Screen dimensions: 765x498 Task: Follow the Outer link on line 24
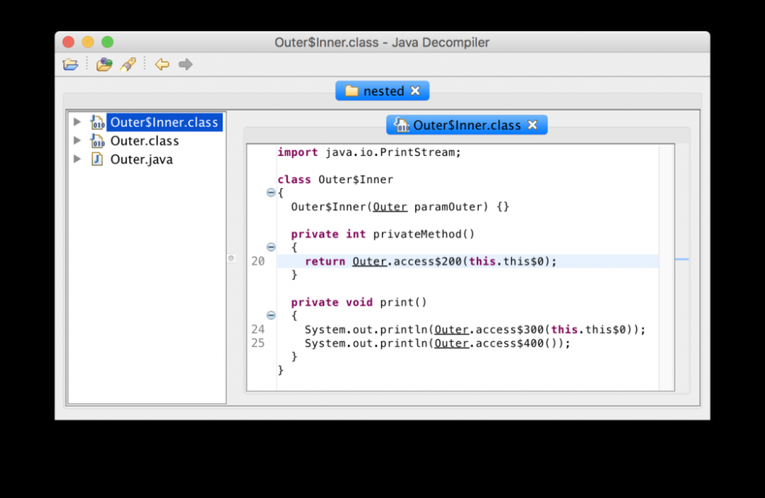tap(451, 329)
